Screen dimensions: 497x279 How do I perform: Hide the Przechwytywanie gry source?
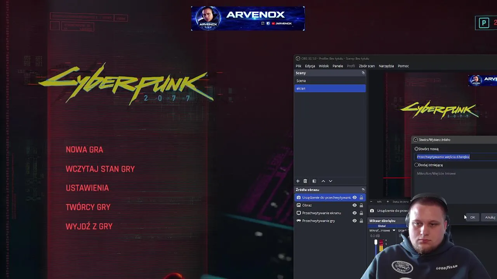355,221
